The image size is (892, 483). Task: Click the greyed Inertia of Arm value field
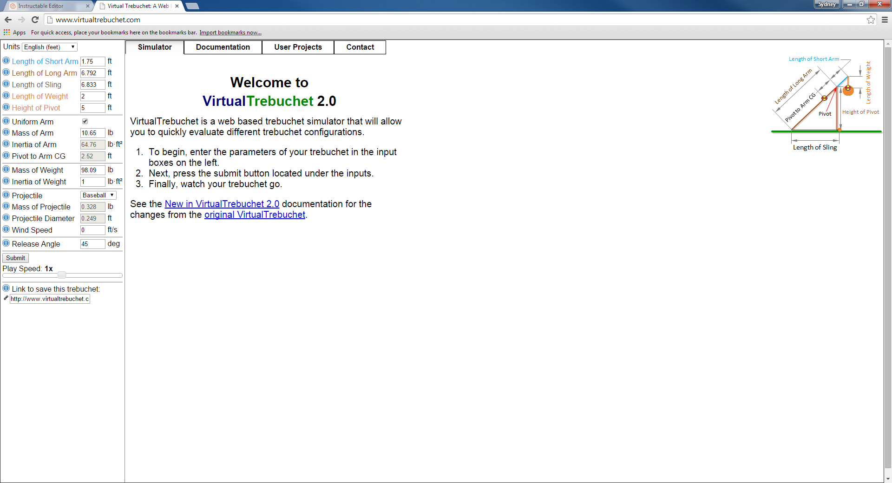[92, 144]
